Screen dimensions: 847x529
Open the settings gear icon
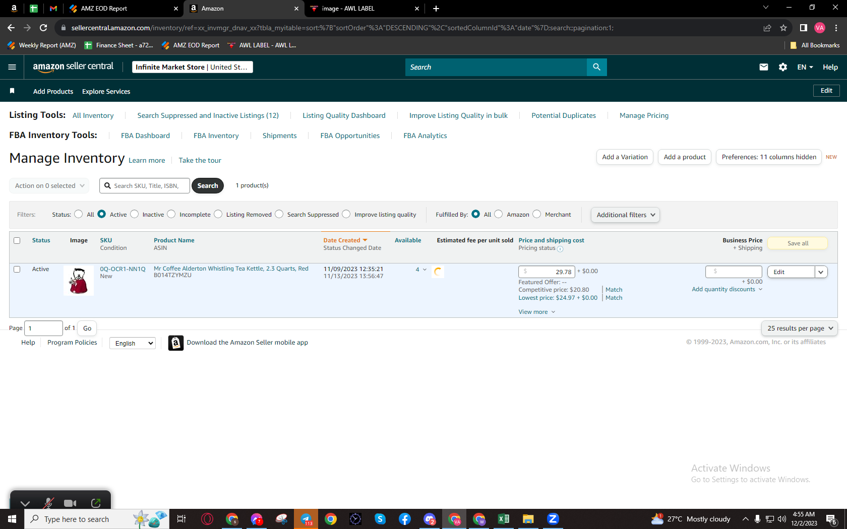tap(783, 67)
